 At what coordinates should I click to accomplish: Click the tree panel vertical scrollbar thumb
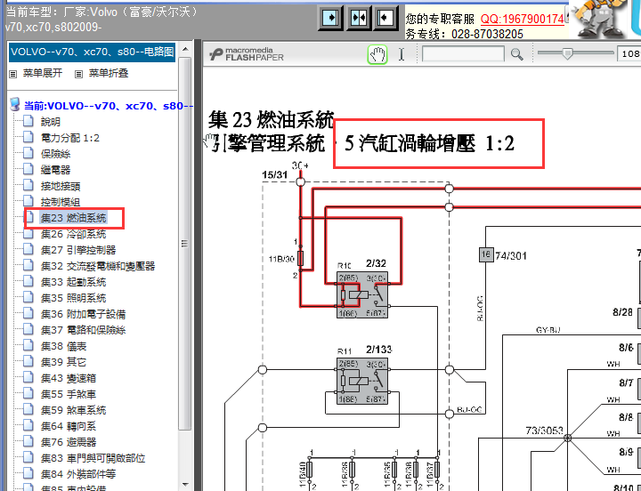click(185, 244)
